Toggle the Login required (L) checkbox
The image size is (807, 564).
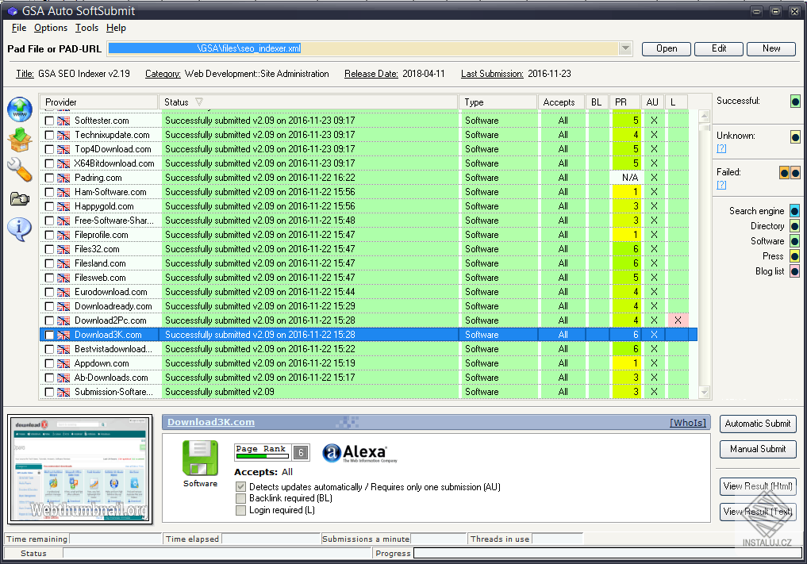pos(240,510)
